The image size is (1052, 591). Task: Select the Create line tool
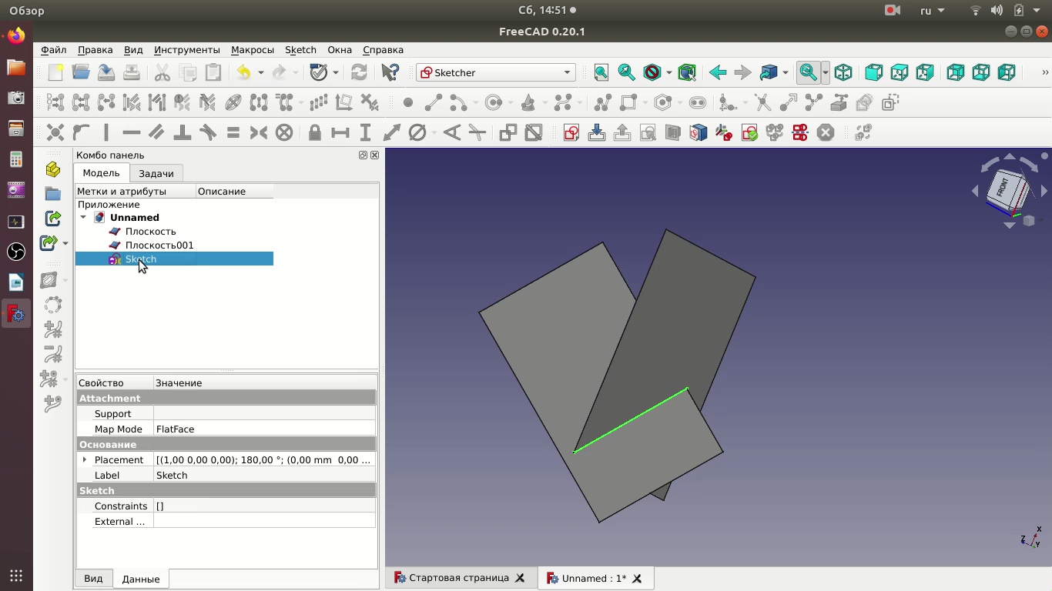(434, 102)
